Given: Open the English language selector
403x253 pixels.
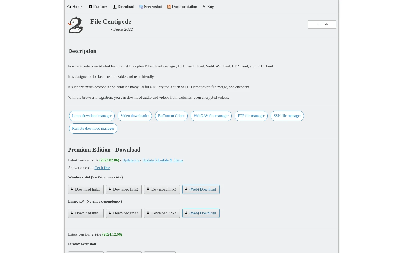Looking at the screenshot, I should click(x=322, y=24).
